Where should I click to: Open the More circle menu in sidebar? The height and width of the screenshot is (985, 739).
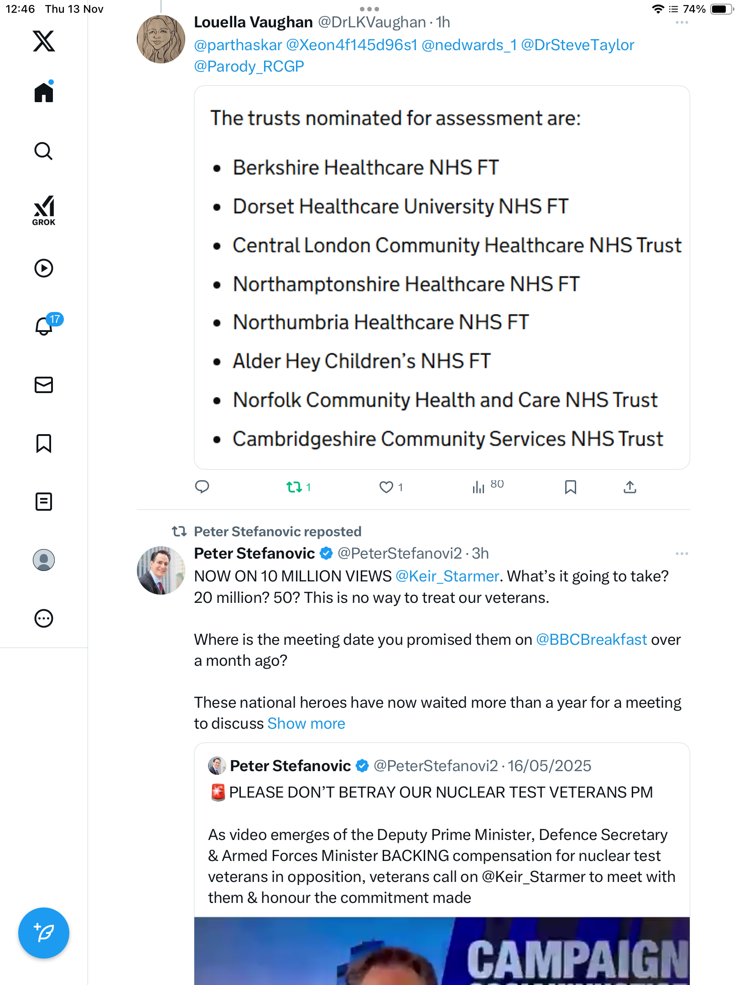(44, 618)
